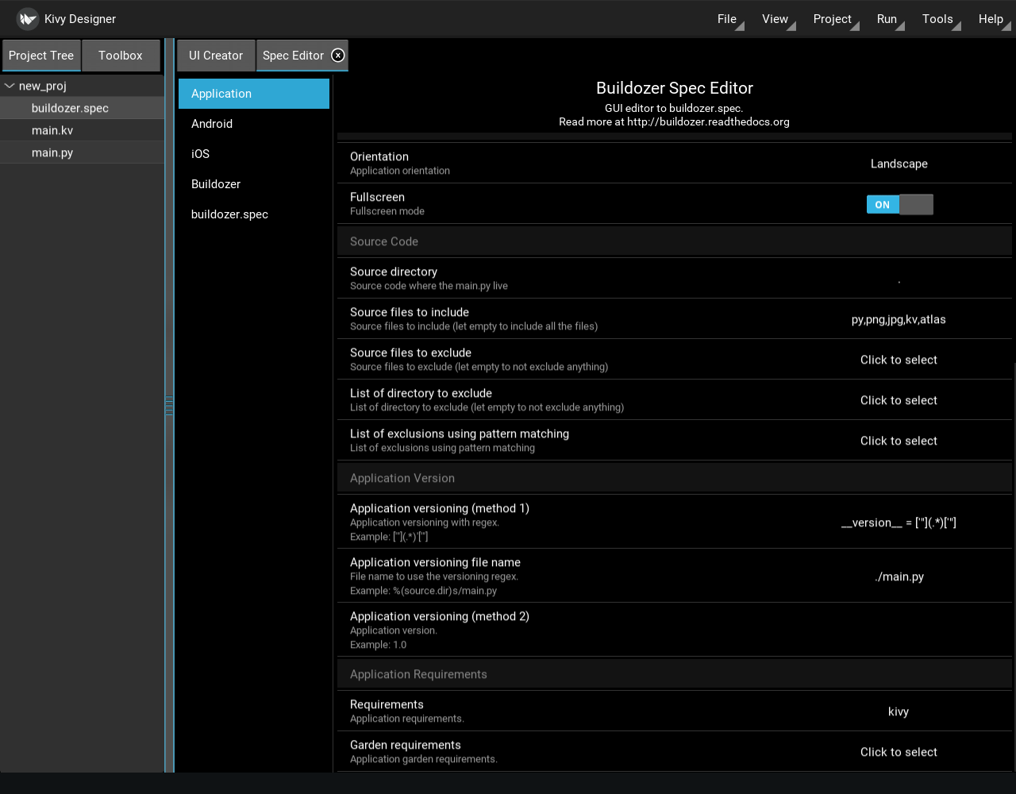Select the Spec Editor tab
The width and height of the screenshot is (1016, 794).
tap(293, 56)
